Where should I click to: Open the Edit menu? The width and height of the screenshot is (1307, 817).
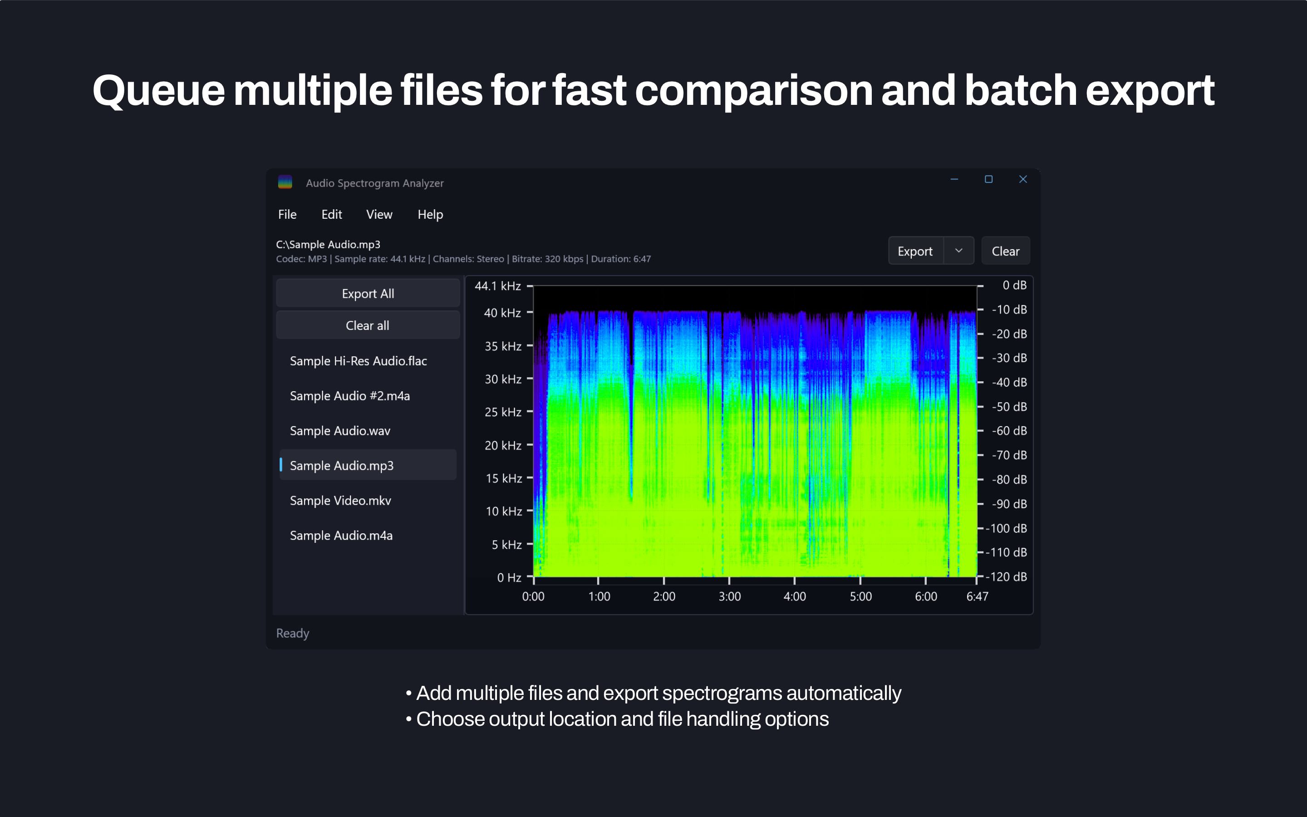[332, 215]
